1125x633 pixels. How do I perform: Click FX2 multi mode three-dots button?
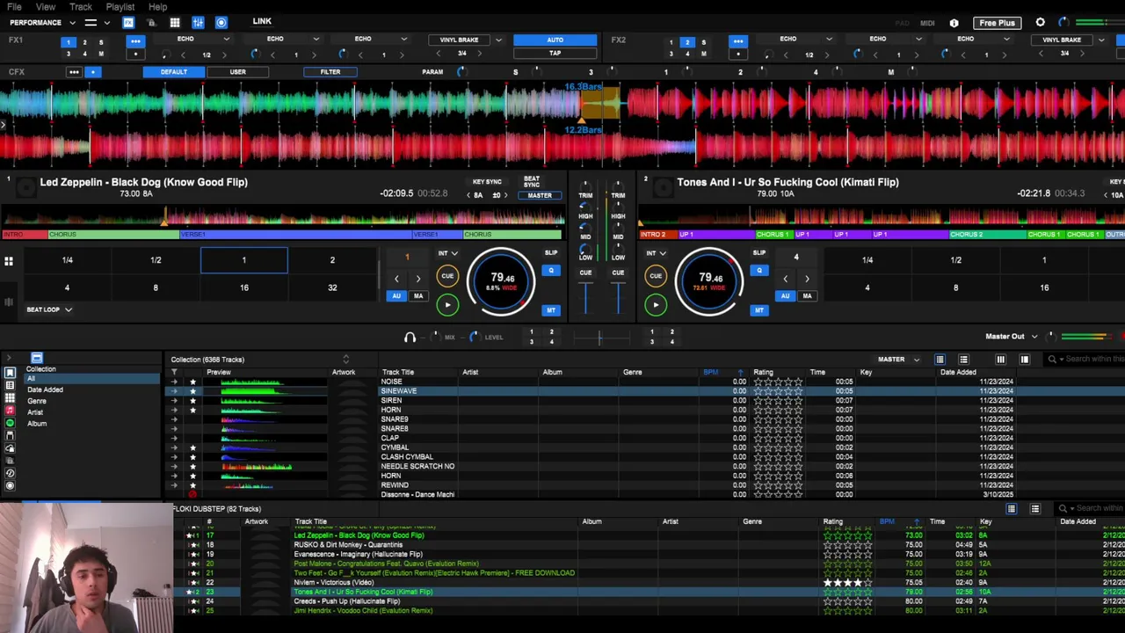(738, 41)
